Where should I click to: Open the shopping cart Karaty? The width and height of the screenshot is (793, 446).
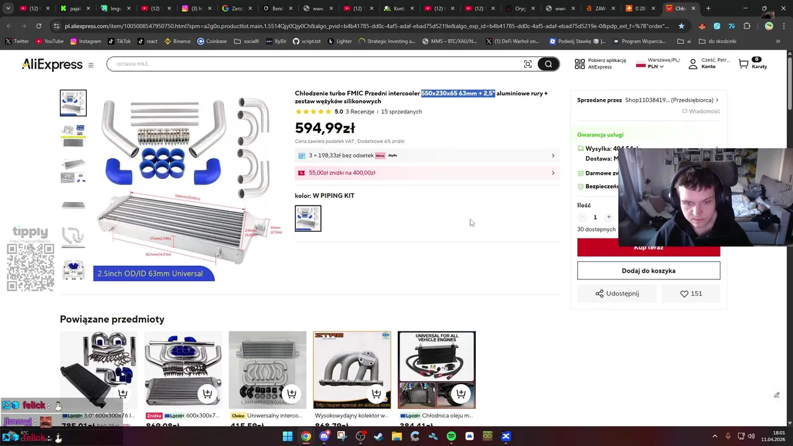click(753, 63)
